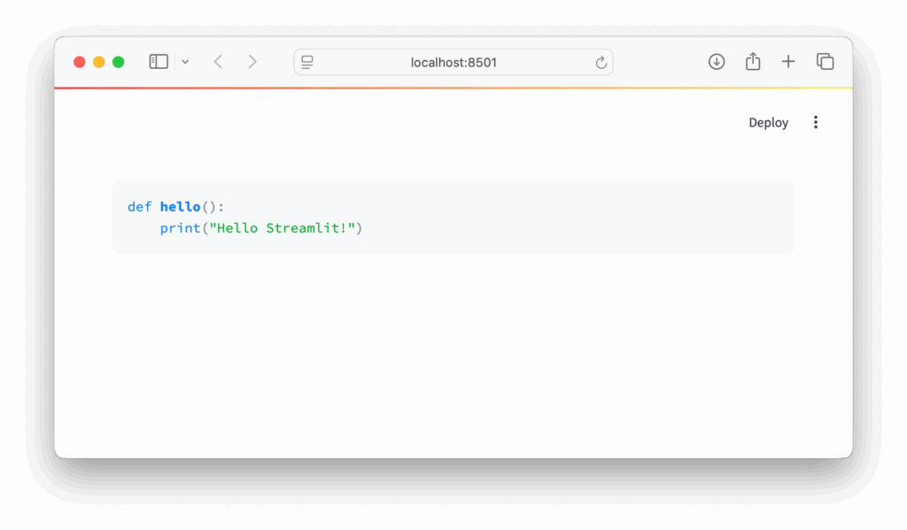This screenshot has height=530, width=907.
Task: Go back to the previous page
Action: click(218, 62)
